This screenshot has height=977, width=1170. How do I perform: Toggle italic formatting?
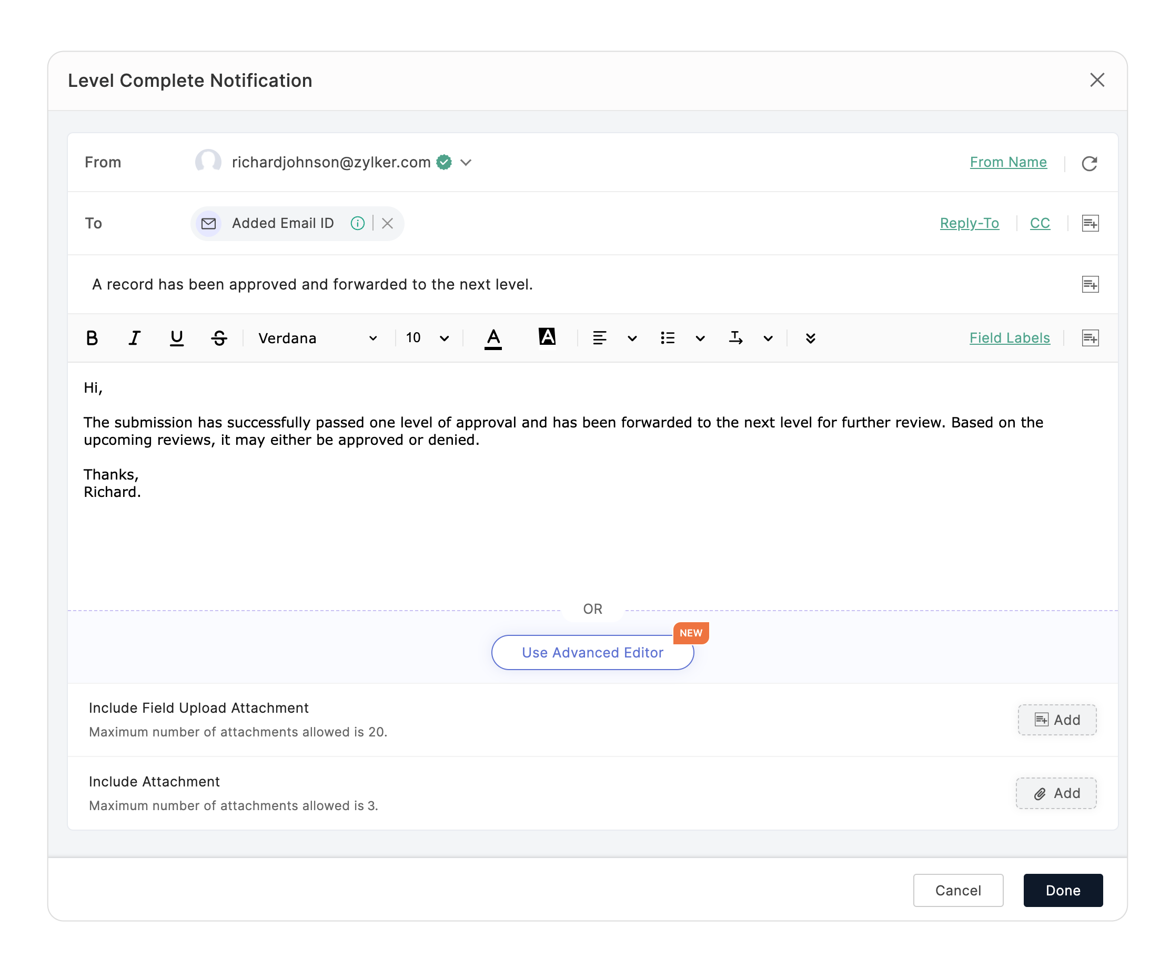pos(134,338)
